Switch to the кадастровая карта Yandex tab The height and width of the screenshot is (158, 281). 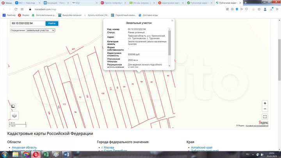click(x=171, y=3)
